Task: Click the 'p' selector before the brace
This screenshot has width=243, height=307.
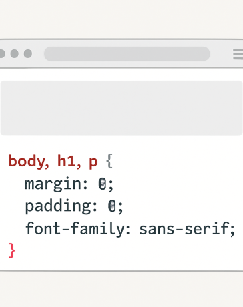Action: (93, 162)
